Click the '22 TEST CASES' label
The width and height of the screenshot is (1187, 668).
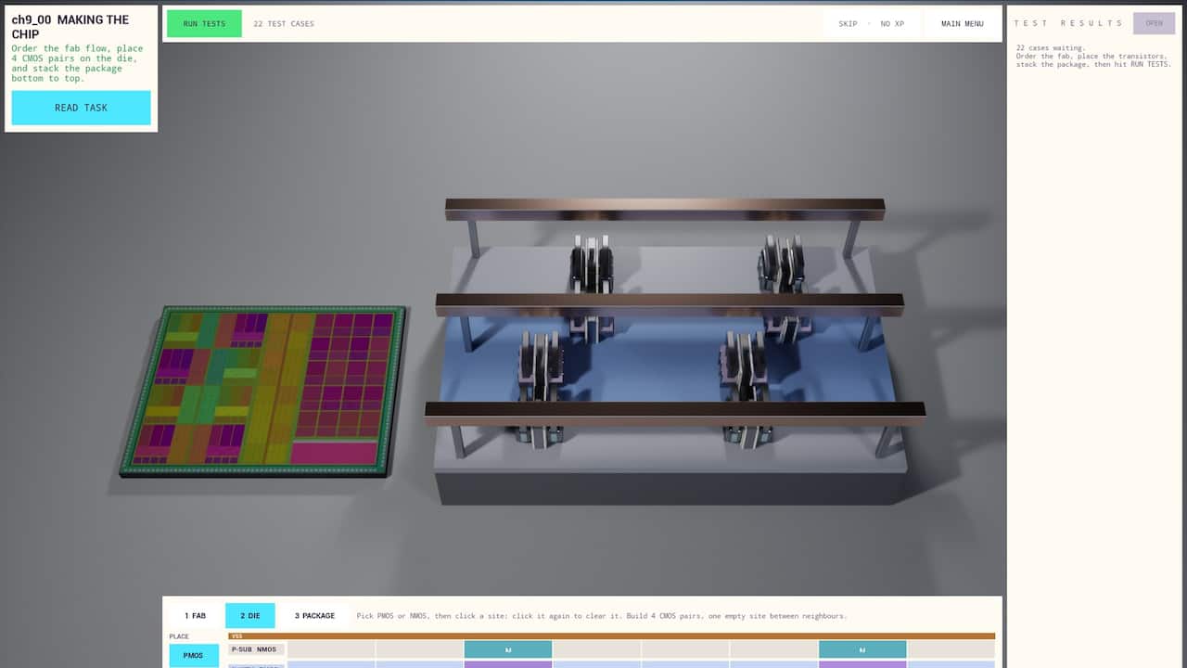point(284,24)
